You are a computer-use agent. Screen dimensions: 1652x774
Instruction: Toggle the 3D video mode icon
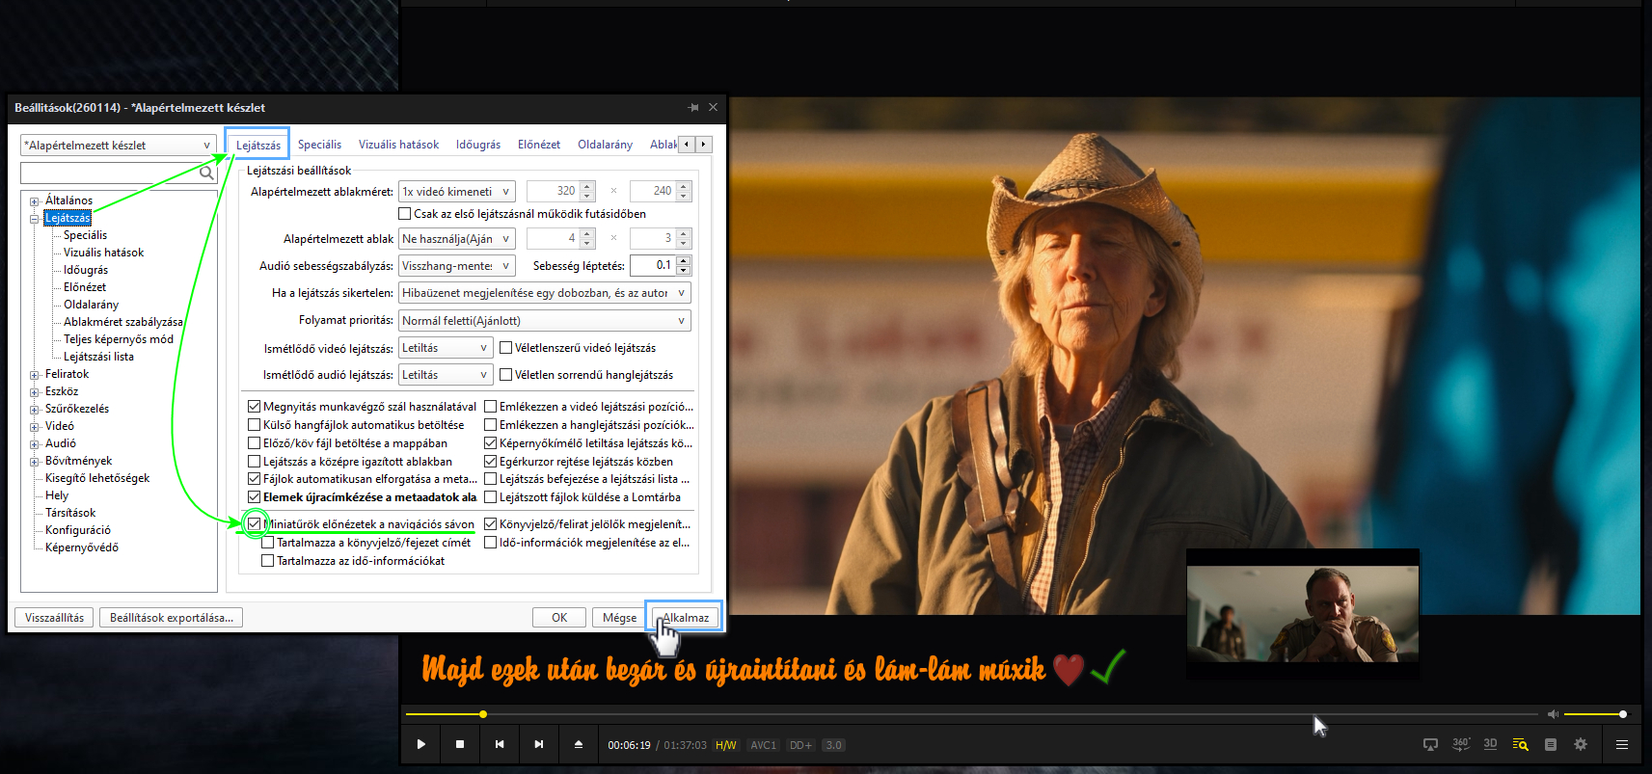tap(1490, 744)
